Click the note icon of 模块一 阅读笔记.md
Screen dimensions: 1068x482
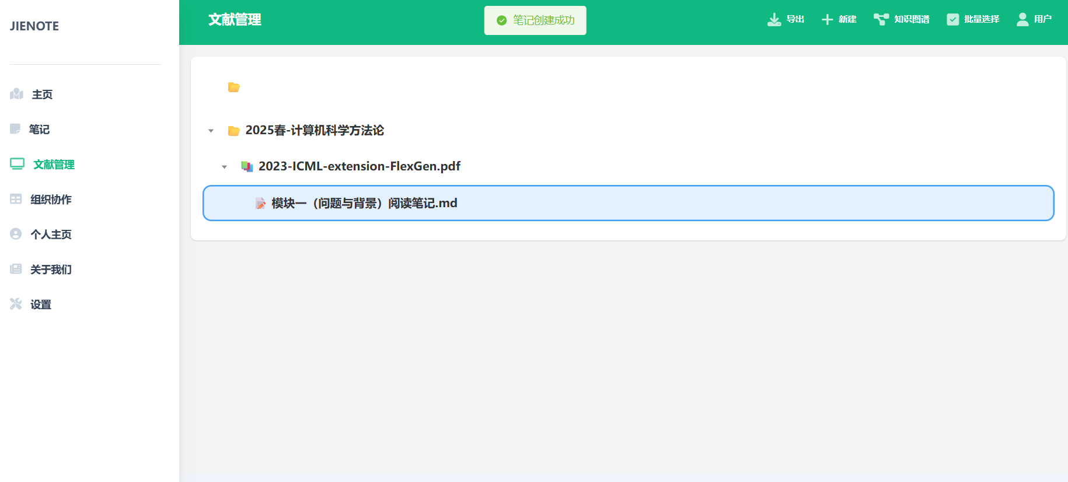click(260, 203)
